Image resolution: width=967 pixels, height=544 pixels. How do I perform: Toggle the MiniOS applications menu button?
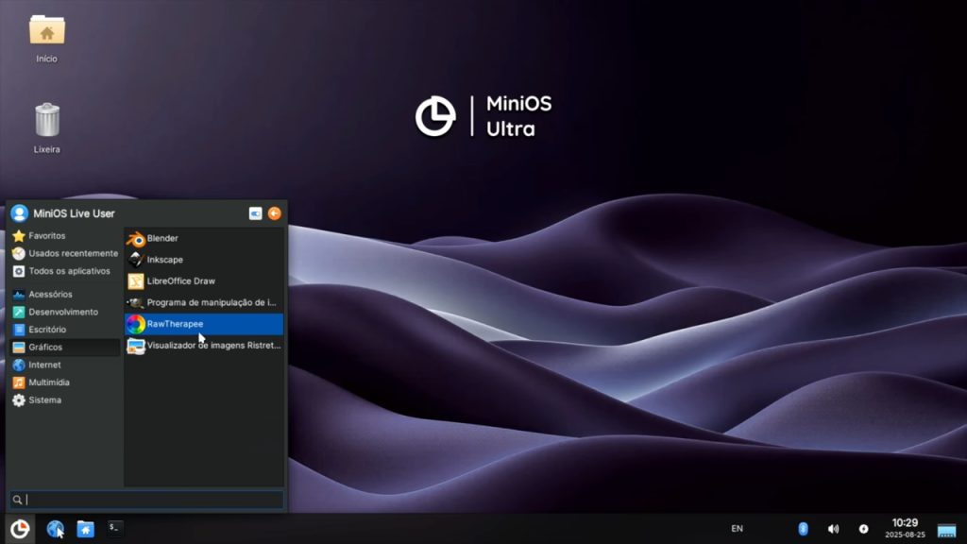[20, 529]
